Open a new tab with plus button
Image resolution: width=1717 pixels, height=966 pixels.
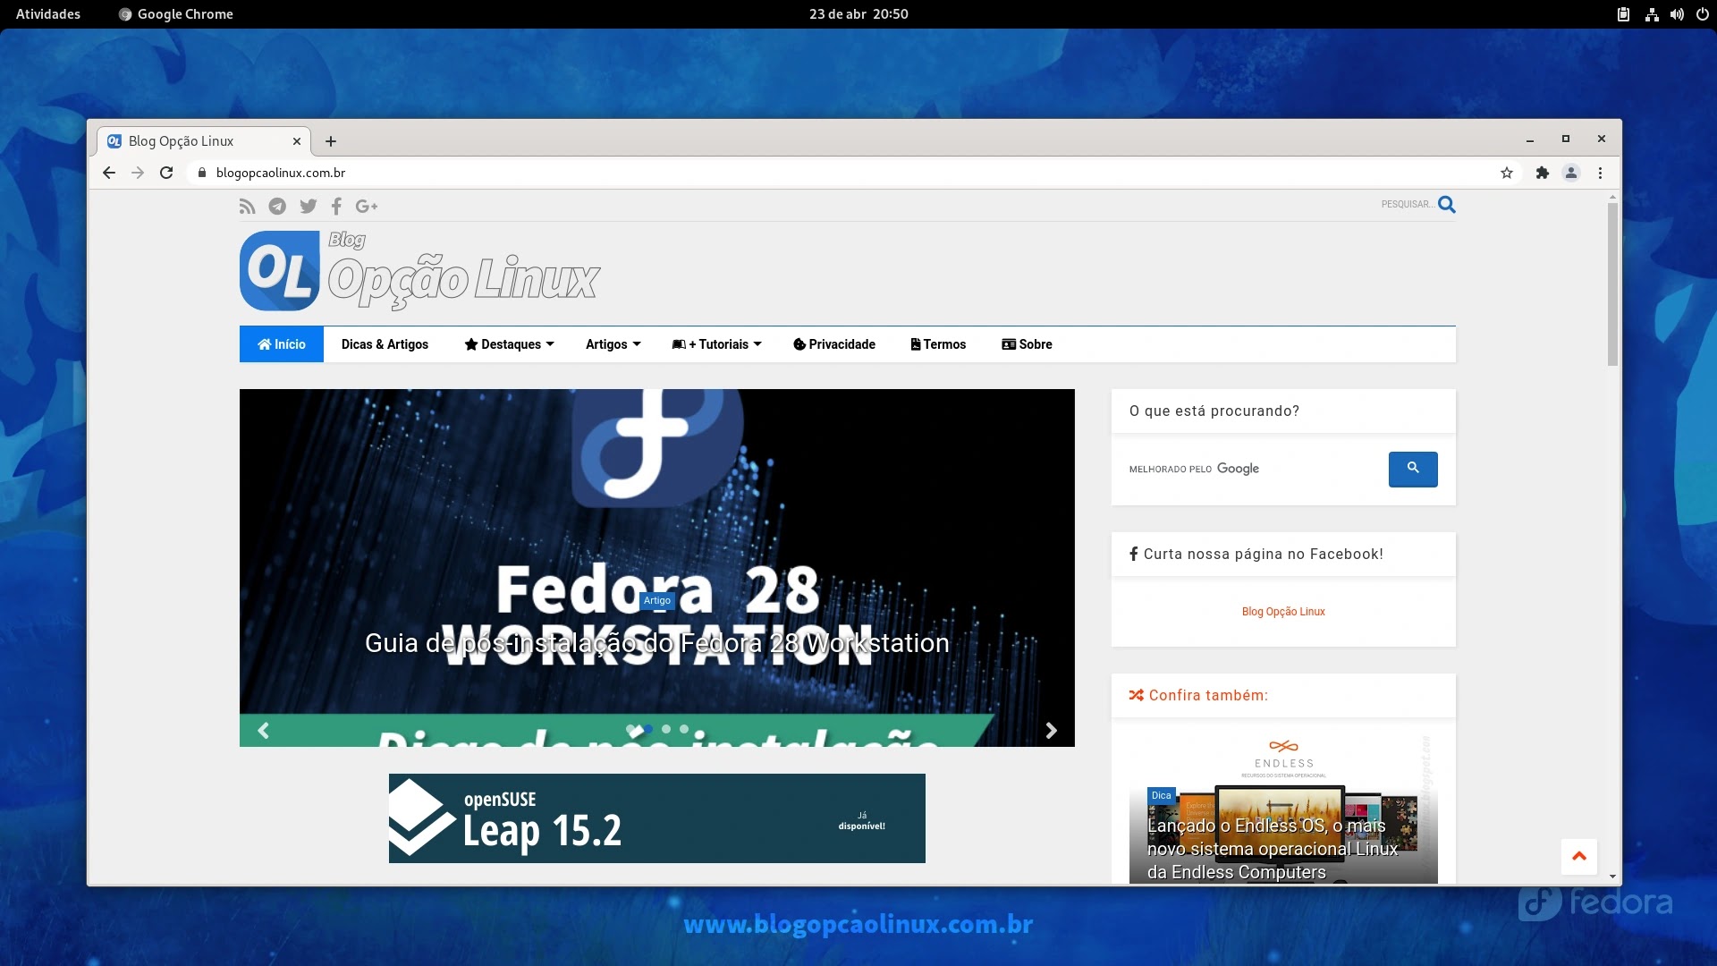tap(331, 141)
